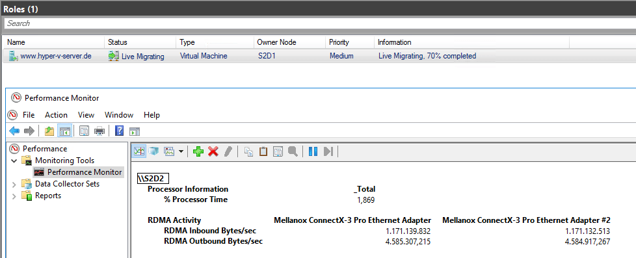Viewport: 636px width, 258px height.
Task: Click the Properties sheet icon in MMC toolbar
Action: click(x=85, y=131)
